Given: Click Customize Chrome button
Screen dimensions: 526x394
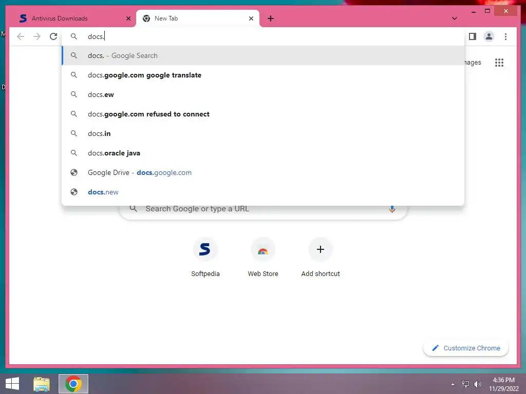Looking at the screenshot, I should [466, 348].
